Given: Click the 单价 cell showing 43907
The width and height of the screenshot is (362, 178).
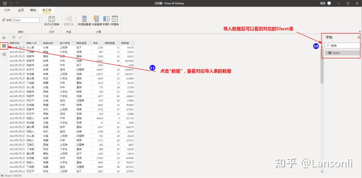Looking at the screenshot, I should [98, 70].
